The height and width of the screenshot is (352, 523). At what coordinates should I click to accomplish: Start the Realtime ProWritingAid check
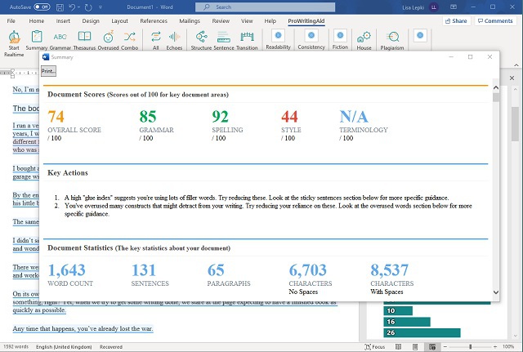(x=14, y=43)
